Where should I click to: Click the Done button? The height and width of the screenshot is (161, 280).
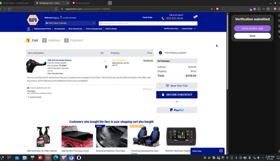(x=252, y=36)
